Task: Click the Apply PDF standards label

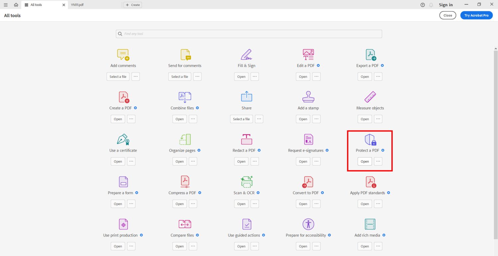Action: click(368, 193)
